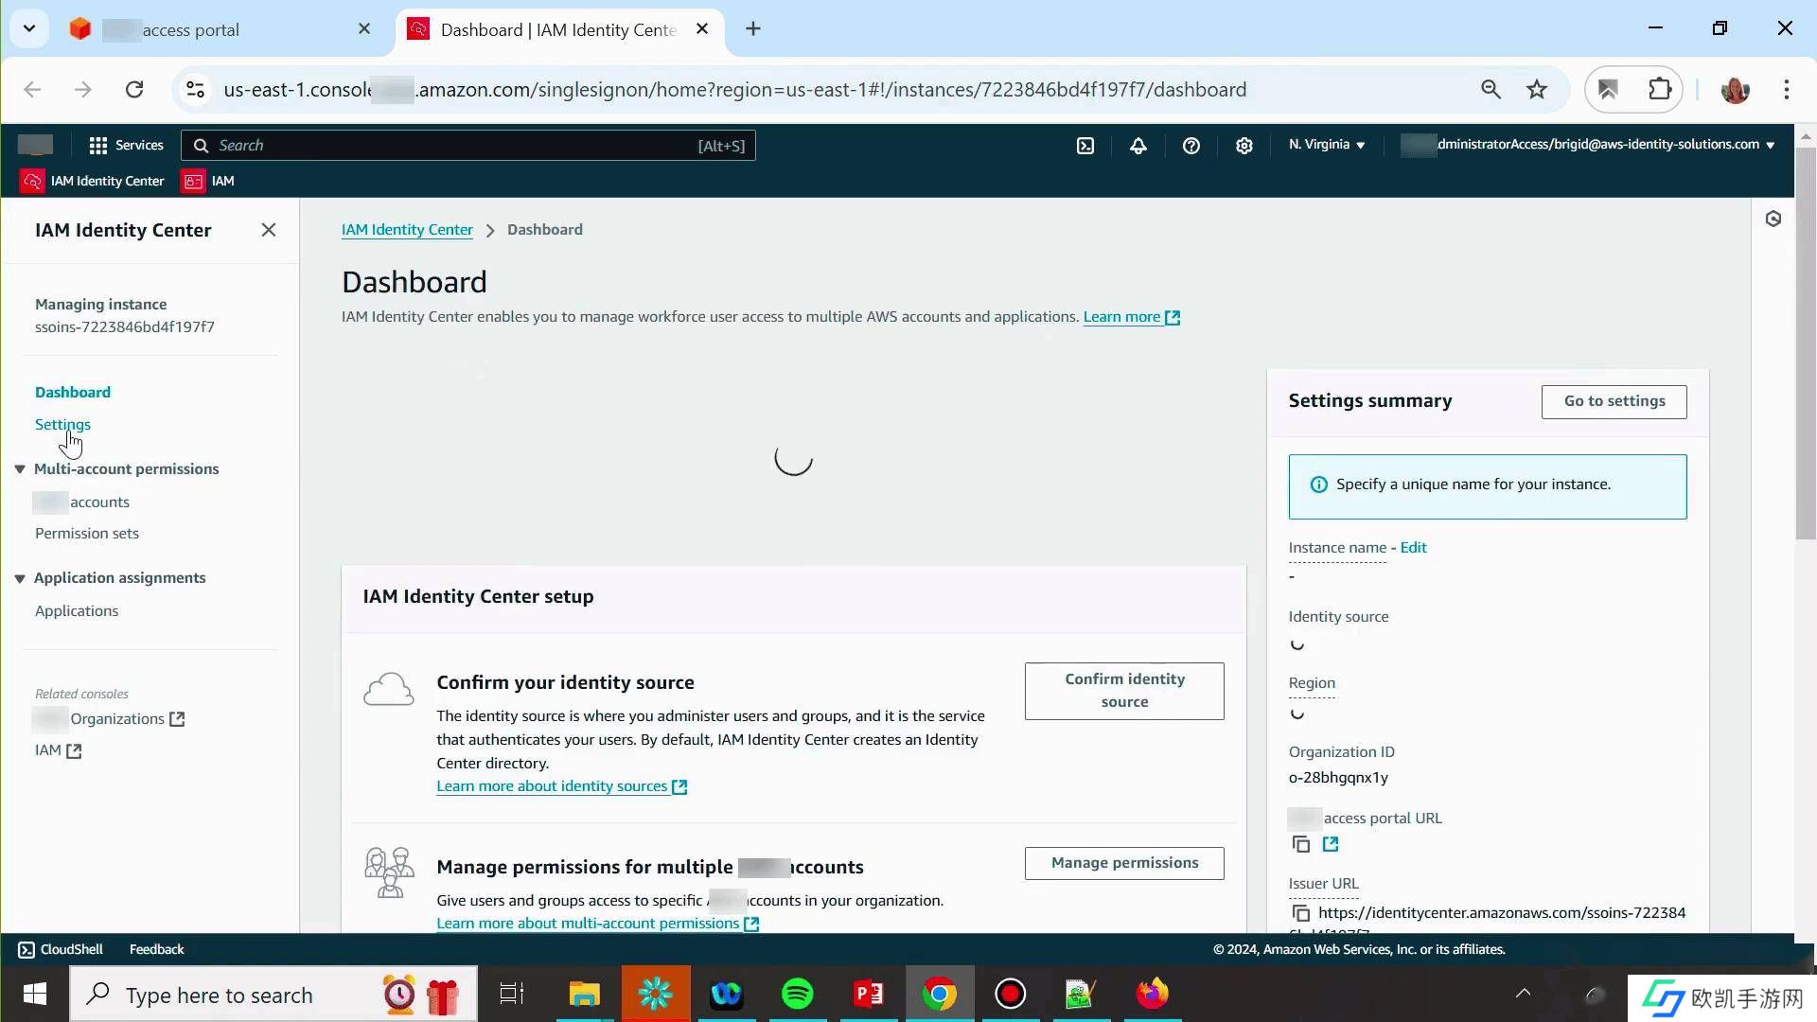Open Chrome three-dot menu

click(1787, 89)
